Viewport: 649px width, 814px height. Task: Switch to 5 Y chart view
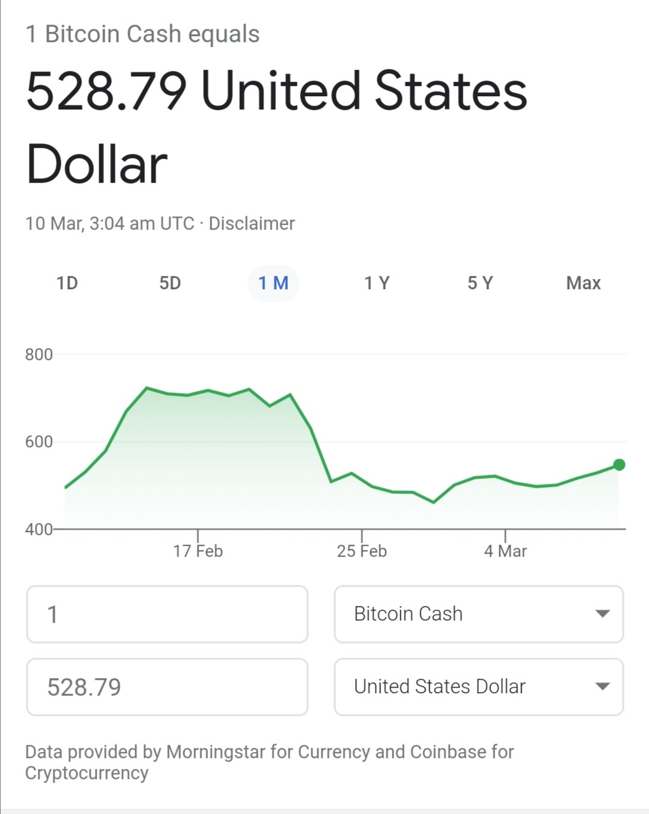480,283
